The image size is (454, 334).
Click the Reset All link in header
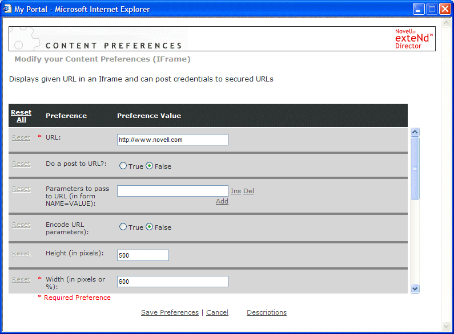[21, 116]
